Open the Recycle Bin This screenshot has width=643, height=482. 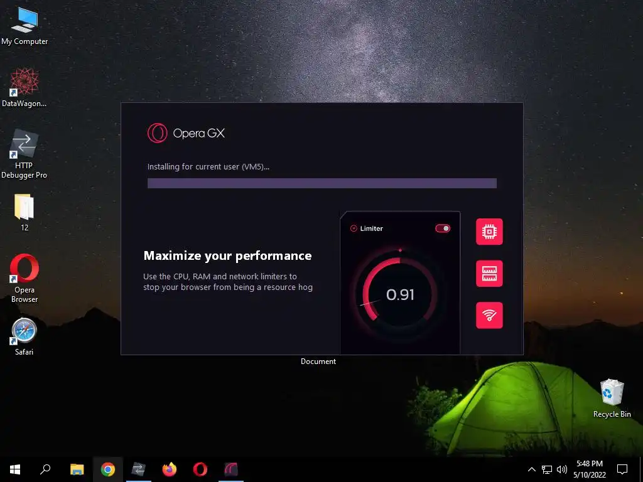click(x=612, y=398)
